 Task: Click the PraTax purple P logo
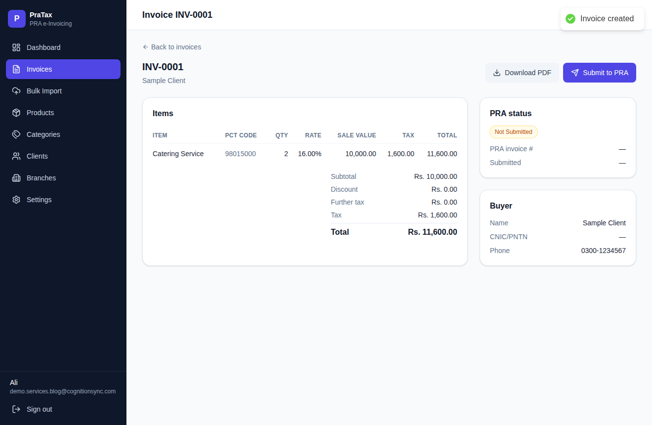click(x=17, y=19)
